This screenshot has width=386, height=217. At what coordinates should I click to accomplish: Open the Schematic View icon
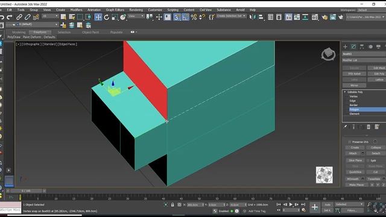(305, 17)
